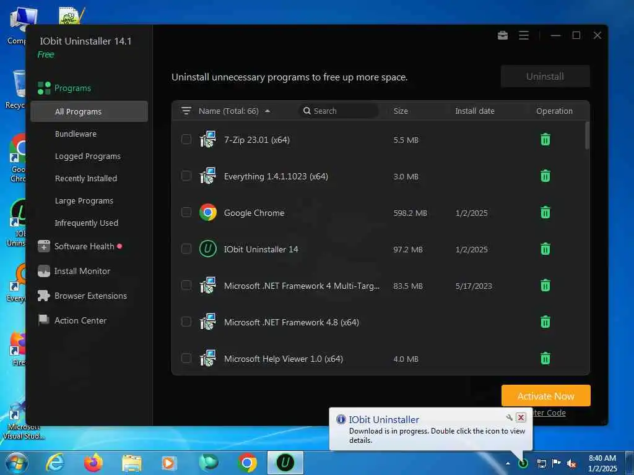The height and width of the screenshot is (475, 634).
Task: Open Chrome from the taskbar
Action: point(247,463)
